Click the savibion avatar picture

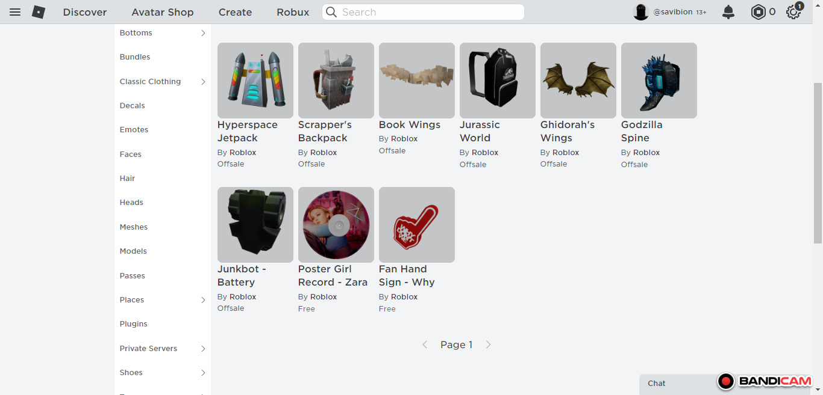click(x=640, y=12)
